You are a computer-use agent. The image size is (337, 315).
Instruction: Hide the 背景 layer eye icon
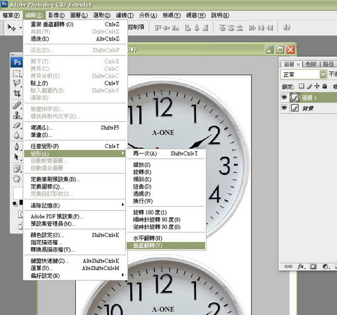coord(284,107)
